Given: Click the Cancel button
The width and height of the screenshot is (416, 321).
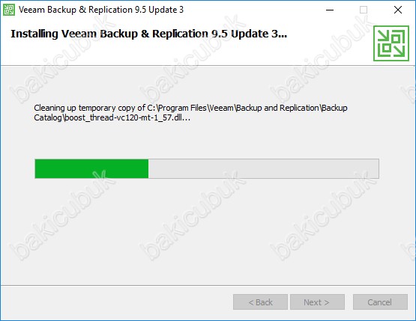Looking at the screenshot, I should click(x=380, y=302).
